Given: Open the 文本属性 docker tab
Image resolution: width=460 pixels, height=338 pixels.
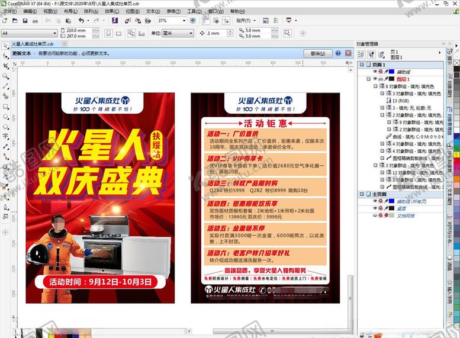Looking at the screenshot, I should click(x=449, y=193).
